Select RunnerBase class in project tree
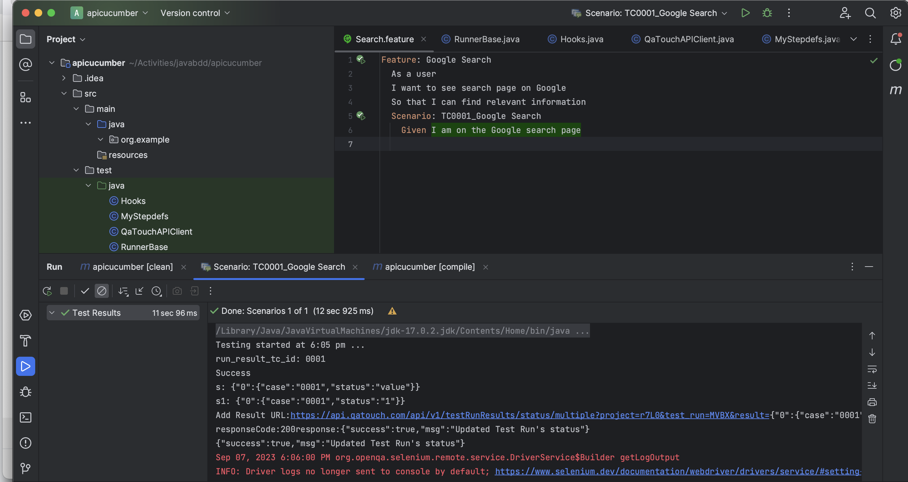908x482 pixels. pos(139,247)
